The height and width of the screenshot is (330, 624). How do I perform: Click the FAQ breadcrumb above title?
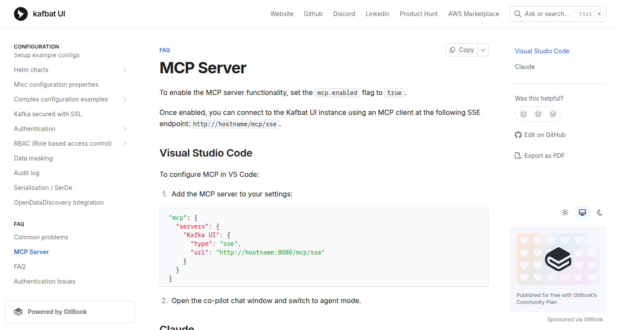pos(165,50)
